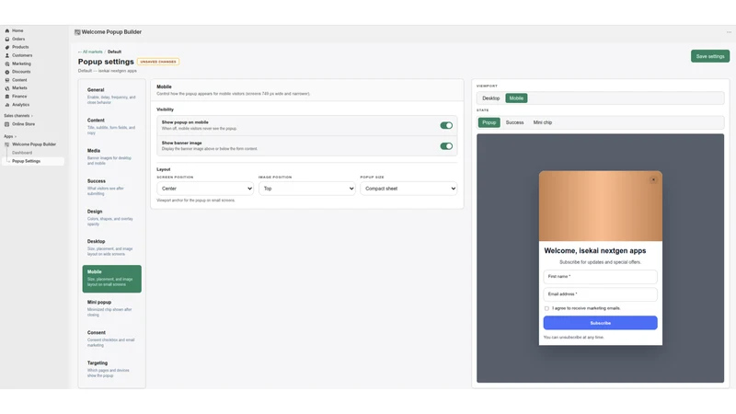Viewport: 736px width, 414px height.
Task: Click the Save settings button
Action: 709,56
